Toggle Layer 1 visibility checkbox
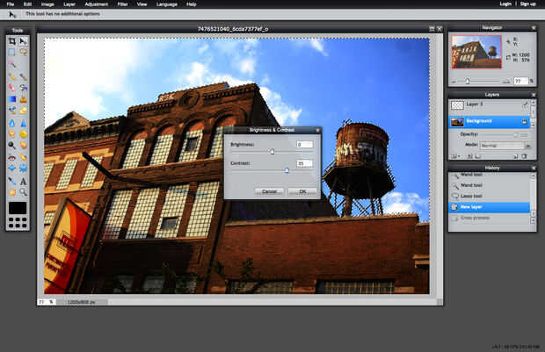 tap(525, 104)
